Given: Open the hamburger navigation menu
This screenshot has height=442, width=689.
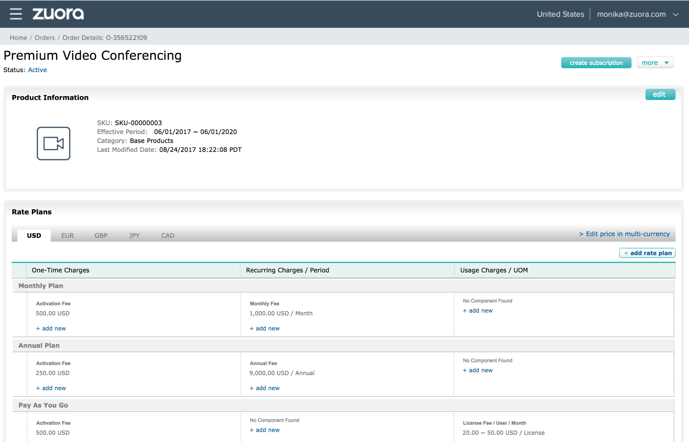Looking at the screenshot, I should [x=16, y=14].
